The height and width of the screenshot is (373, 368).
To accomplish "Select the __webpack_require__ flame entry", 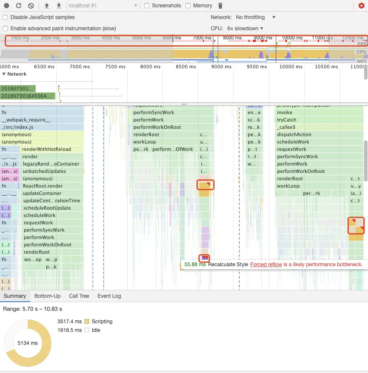I will [x=42, y=120].
